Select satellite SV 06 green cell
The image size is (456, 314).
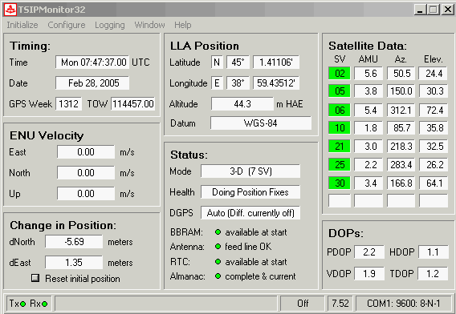340,110
